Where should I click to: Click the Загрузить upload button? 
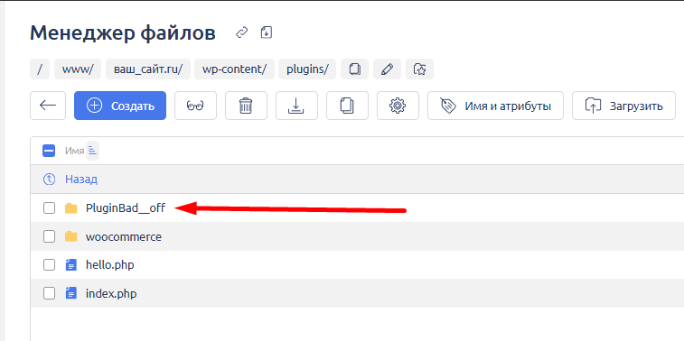(623, 106)
